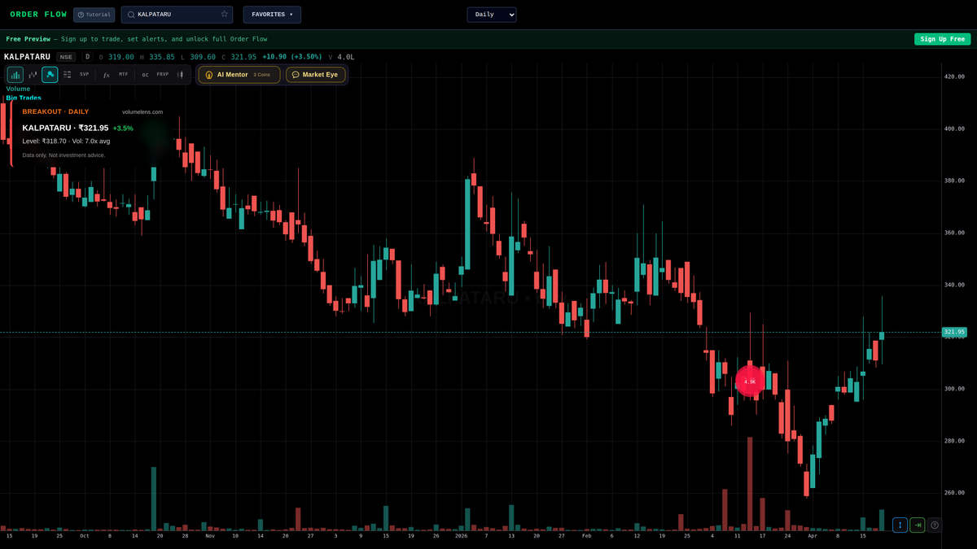Click the NSE exchange badge
Screen dimensions: 977x549
67,57
